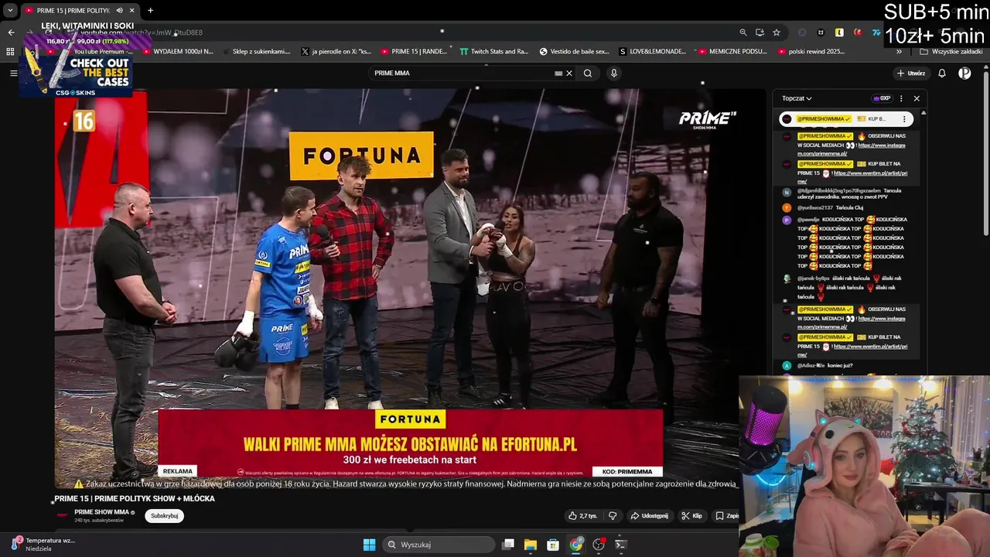
Task: Click the Zapisz bookmark button
Action: tap(727, 516)
